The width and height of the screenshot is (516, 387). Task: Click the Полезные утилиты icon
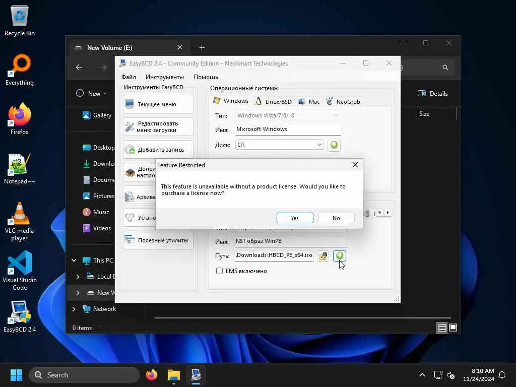130,240
